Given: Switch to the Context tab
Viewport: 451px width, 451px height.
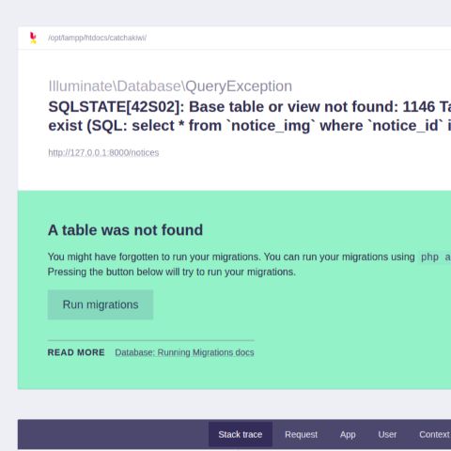Looking at the screenshot, I should point(435,434).
